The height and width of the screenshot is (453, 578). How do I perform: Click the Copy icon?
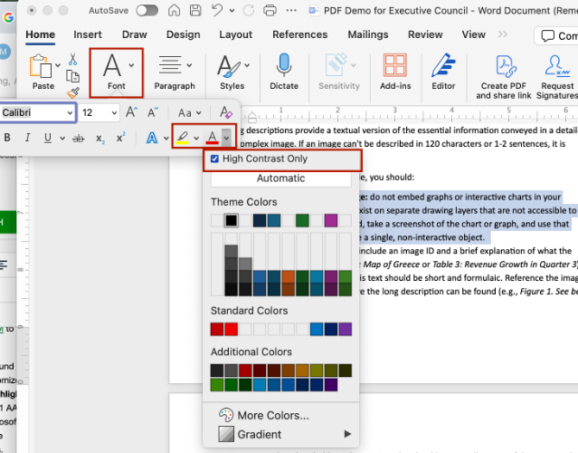(72, 76)
